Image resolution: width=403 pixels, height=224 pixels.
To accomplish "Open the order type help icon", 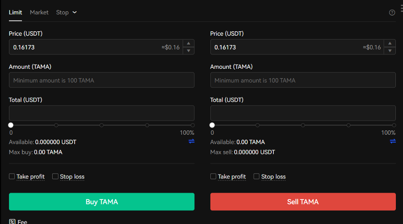I will (x=392, y=12).
